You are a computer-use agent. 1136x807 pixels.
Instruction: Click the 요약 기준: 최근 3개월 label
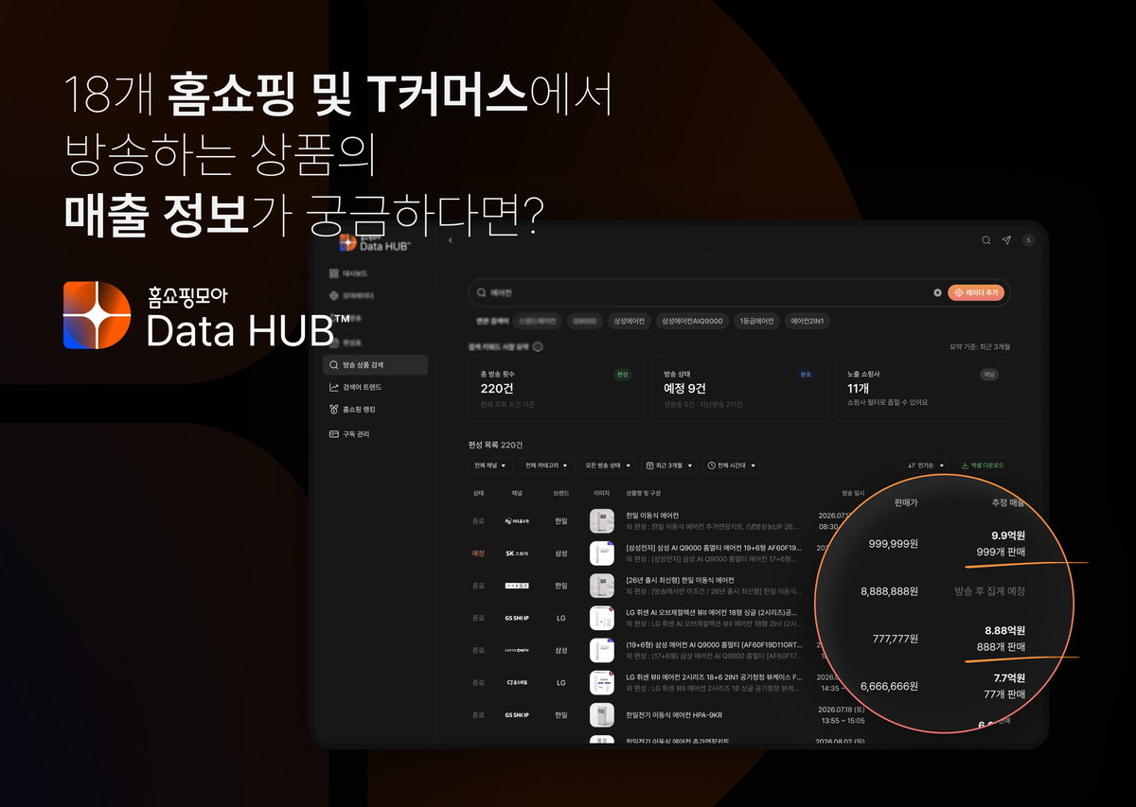980,346
